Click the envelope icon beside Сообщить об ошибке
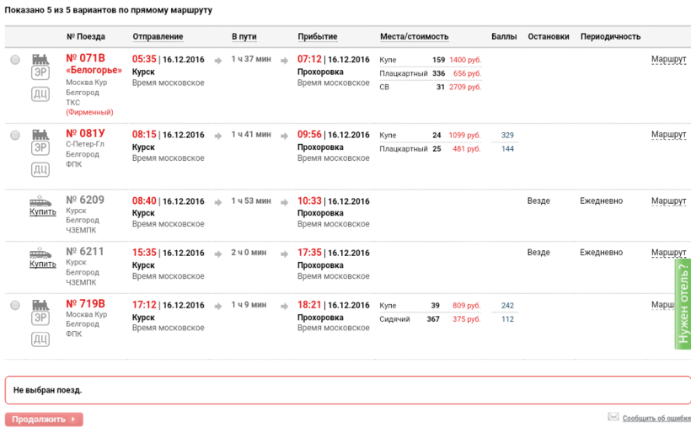 click(613, 417)
